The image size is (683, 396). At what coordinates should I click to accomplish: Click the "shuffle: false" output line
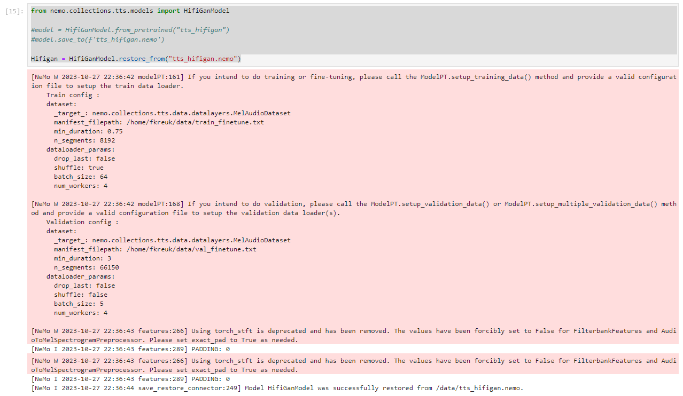click(81, 295)
